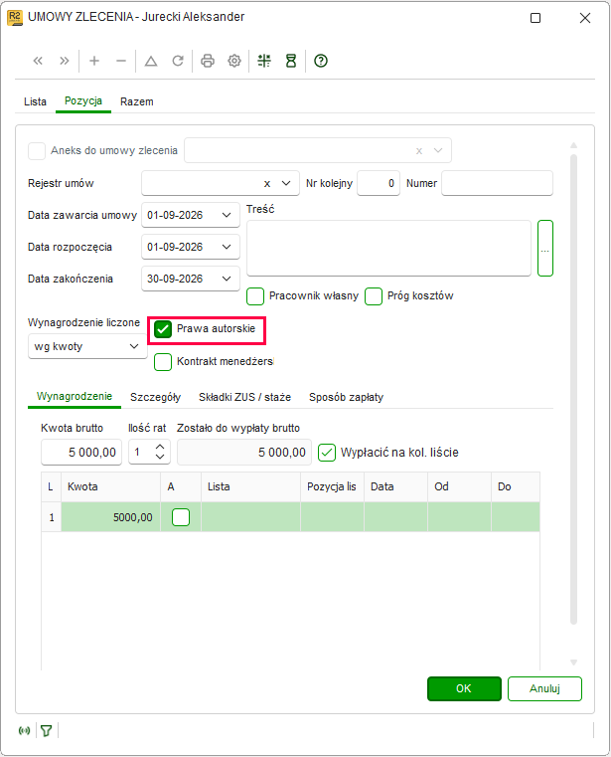The width and height of the screenshot is (611, 757).
Task: Open Składki ZUS / staże sub-tab
Action: (245, 397)
